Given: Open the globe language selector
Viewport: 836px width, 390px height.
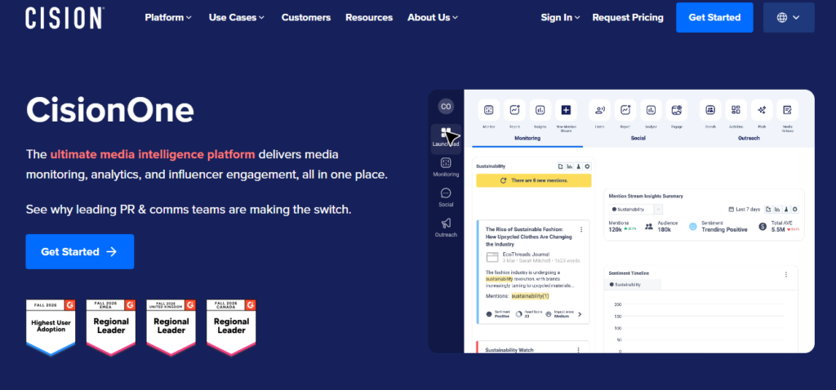Looking at the screenshot, I should tap(789, 18).
